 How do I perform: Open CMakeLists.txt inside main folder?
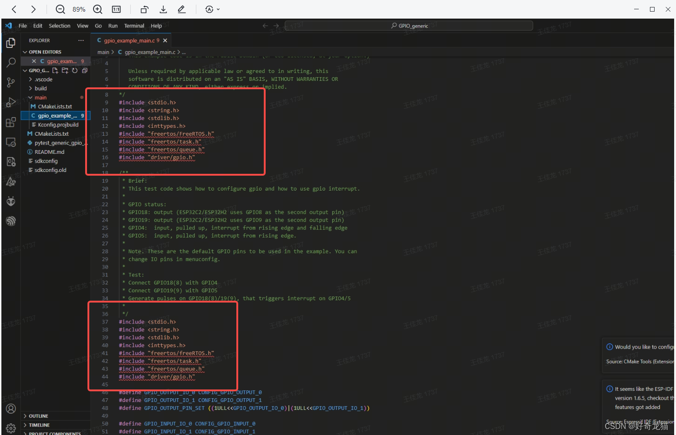(54, 106)
